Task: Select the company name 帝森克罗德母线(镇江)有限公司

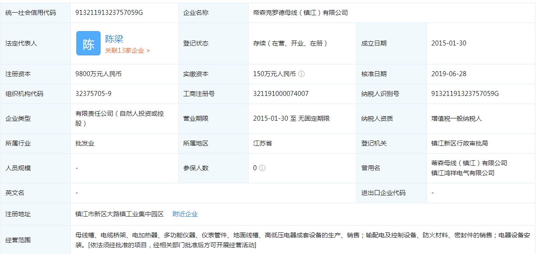Action: 300,13
